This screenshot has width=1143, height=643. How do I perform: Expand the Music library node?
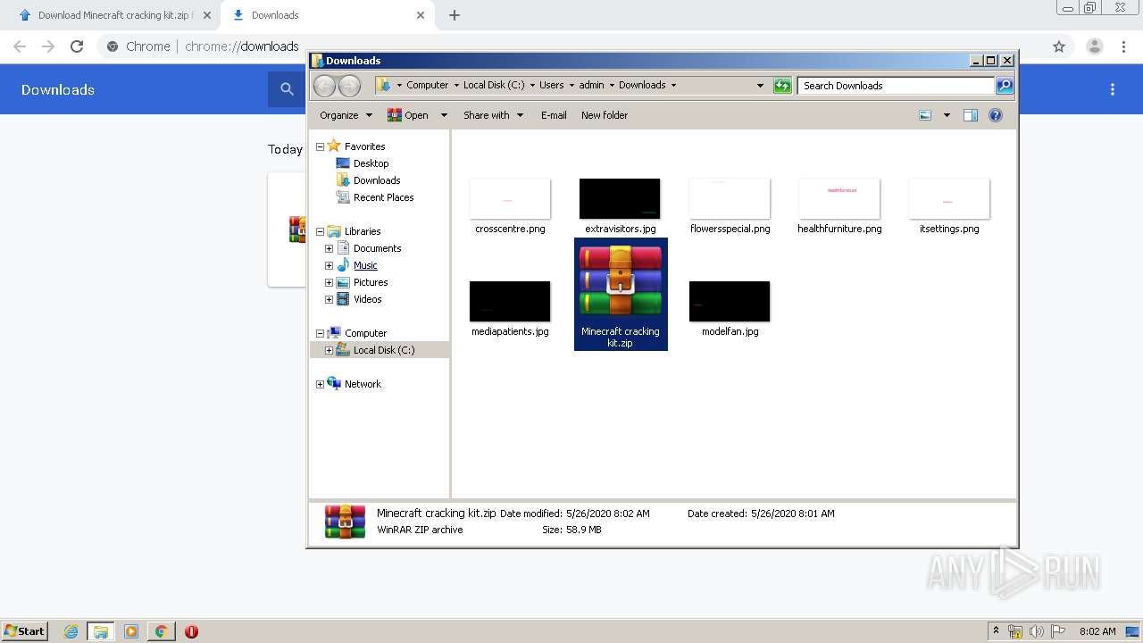pos(329,265)
